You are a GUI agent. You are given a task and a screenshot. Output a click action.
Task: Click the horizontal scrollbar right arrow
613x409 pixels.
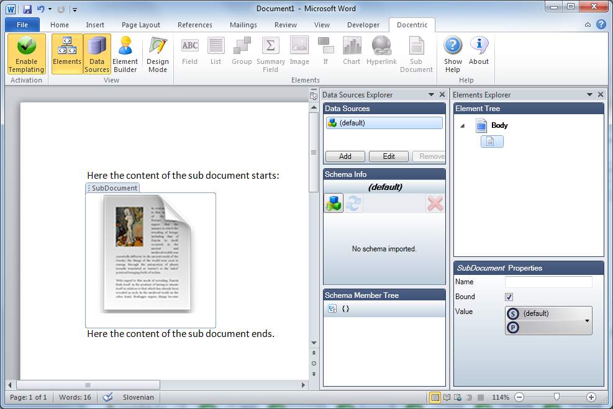pyautogui.click(x=303, y=385)
